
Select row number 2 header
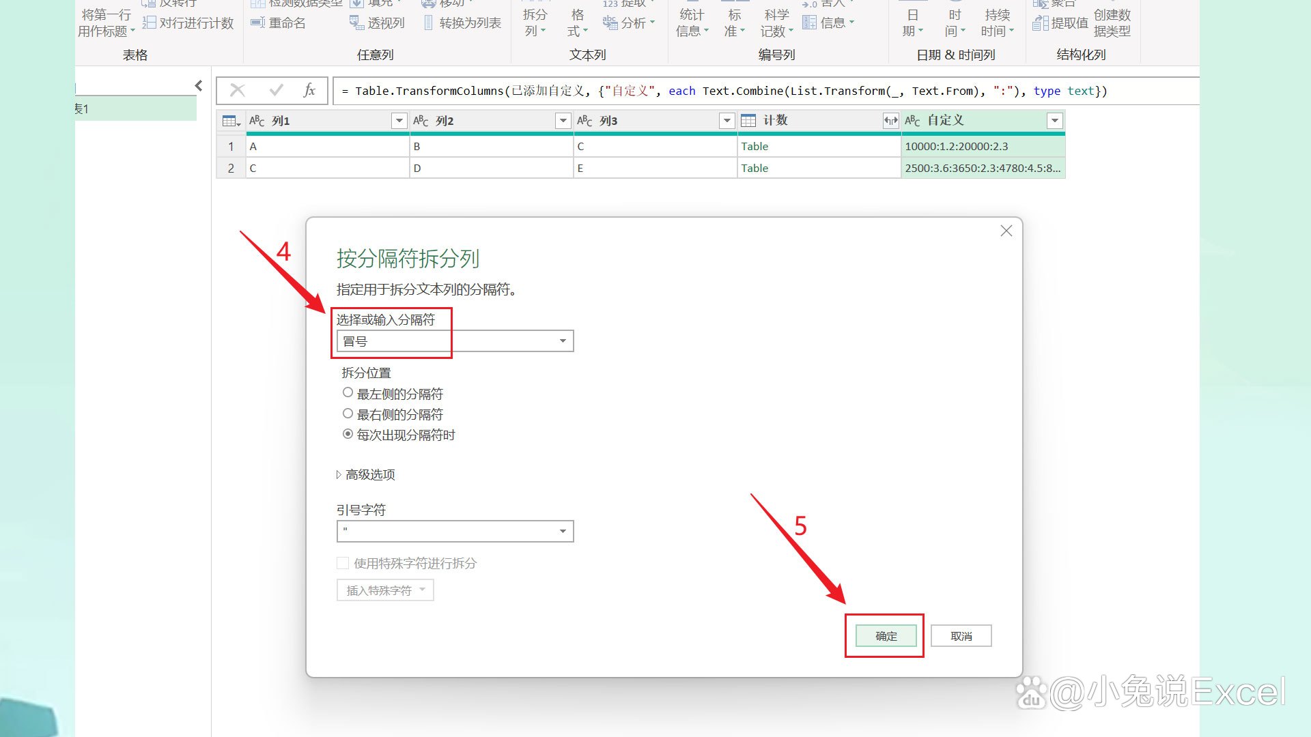(231, 168)
